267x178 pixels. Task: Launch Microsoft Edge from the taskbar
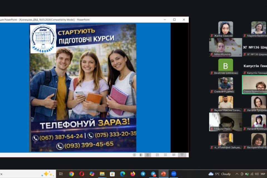point(123,174)
